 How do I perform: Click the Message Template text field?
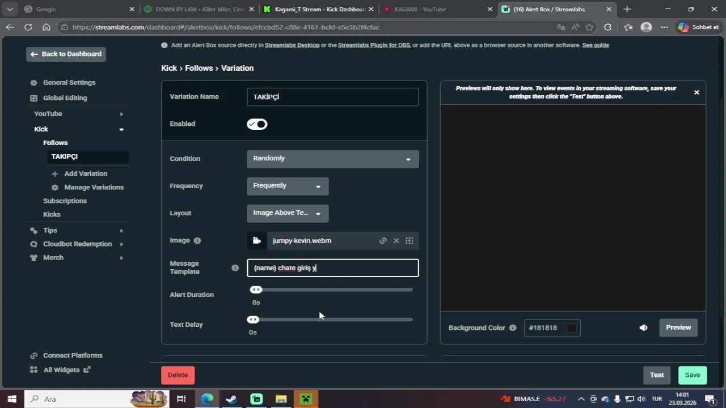click(333, 268)
